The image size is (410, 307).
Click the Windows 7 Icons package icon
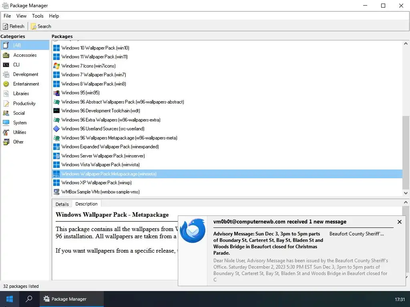[x=56, y=66]
